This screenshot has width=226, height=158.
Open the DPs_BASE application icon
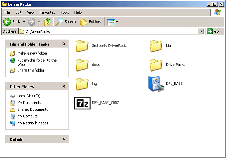tap(156, 83)
